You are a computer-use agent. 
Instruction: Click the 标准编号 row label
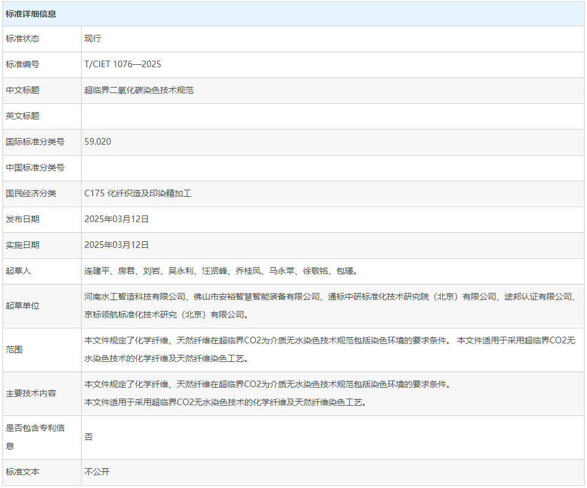coord(23,64)
